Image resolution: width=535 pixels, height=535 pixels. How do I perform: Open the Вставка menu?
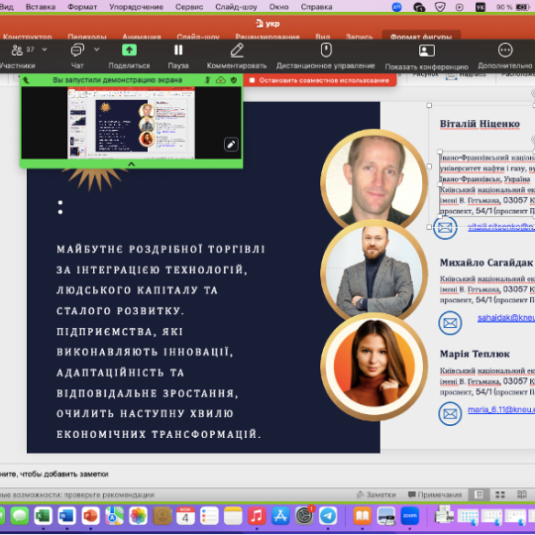pyautogui.click(x=41, y=7)
